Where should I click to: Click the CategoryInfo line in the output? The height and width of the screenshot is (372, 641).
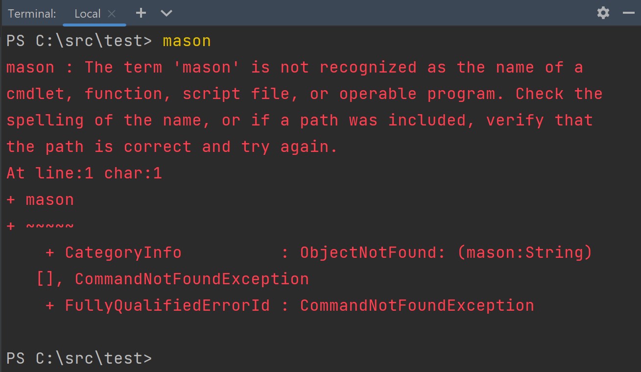[x=123, y=252]
